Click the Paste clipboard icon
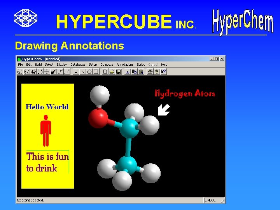 141,72
